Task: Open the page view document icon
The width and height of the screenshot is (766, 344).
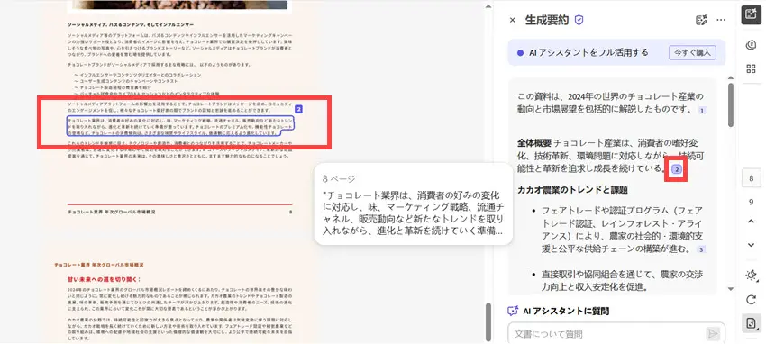Action: point(751,323)
